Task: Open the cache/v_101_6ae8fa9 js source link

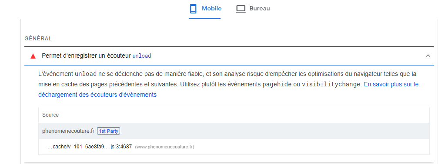Action: coord(90,147)
